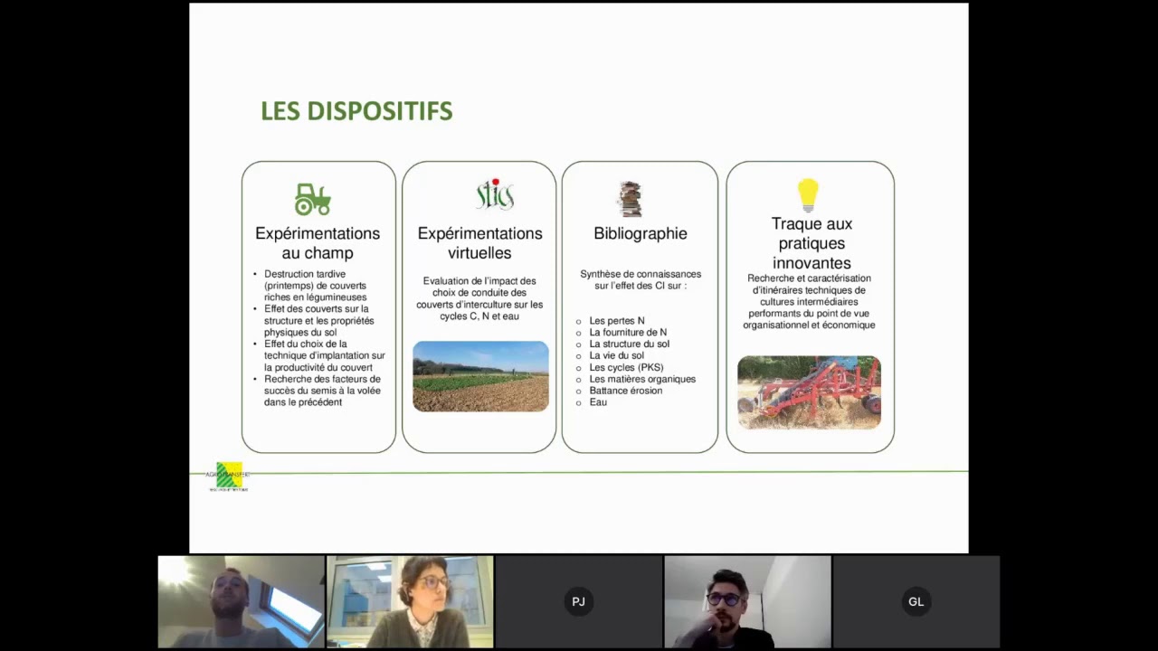Viewport: 1158px width, 651px height.
Task: Click the Bibliographie heading
Action: 640,233
